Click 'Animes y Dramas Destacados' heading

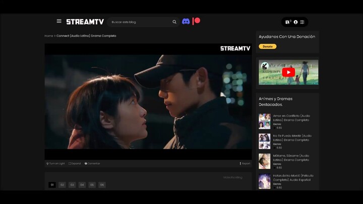(275, 102)
